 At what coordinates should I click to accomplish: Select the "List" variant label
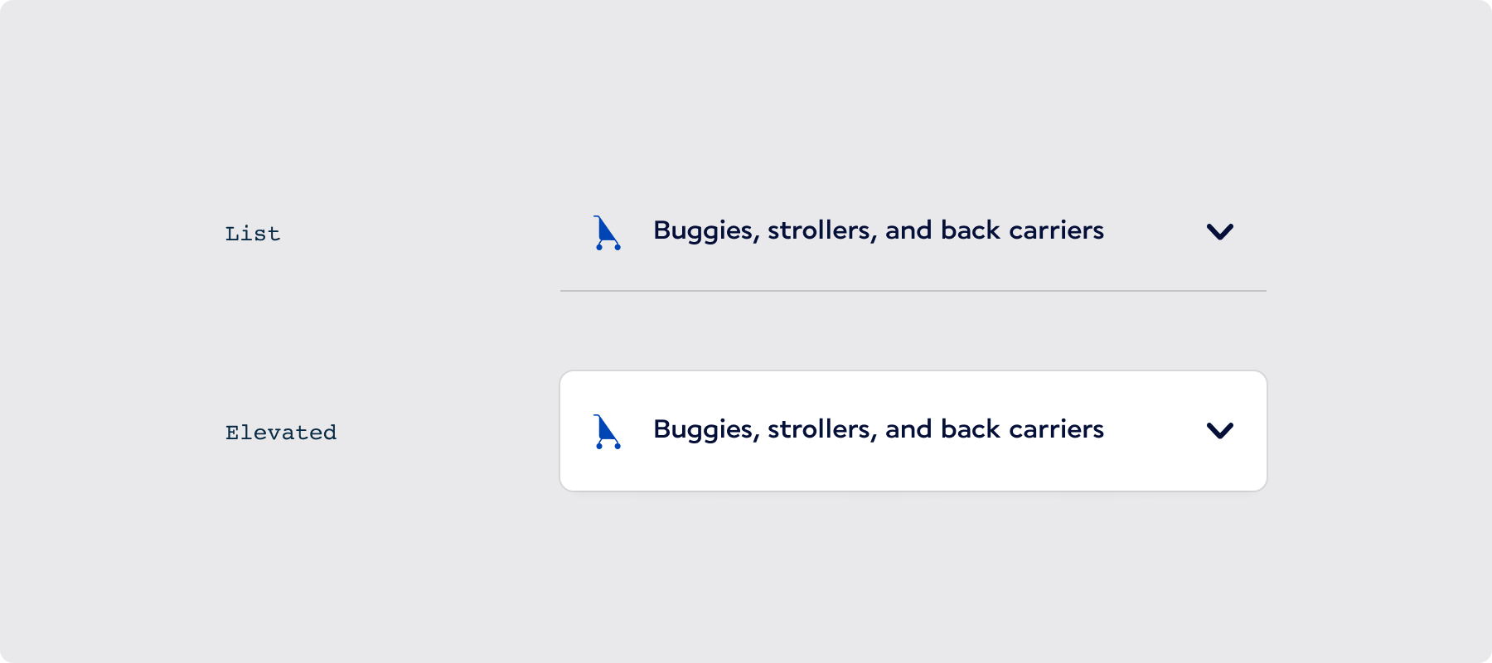252,234
